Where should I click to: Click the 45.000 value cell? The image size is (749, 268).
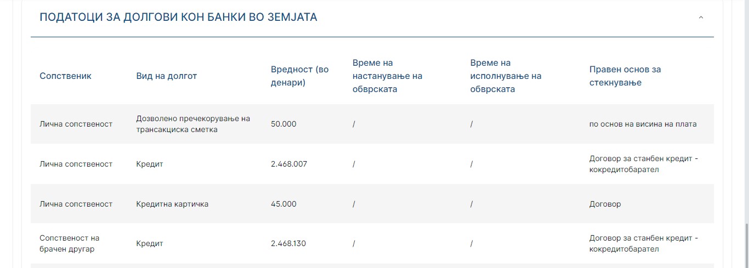click(x=283, y=204)
